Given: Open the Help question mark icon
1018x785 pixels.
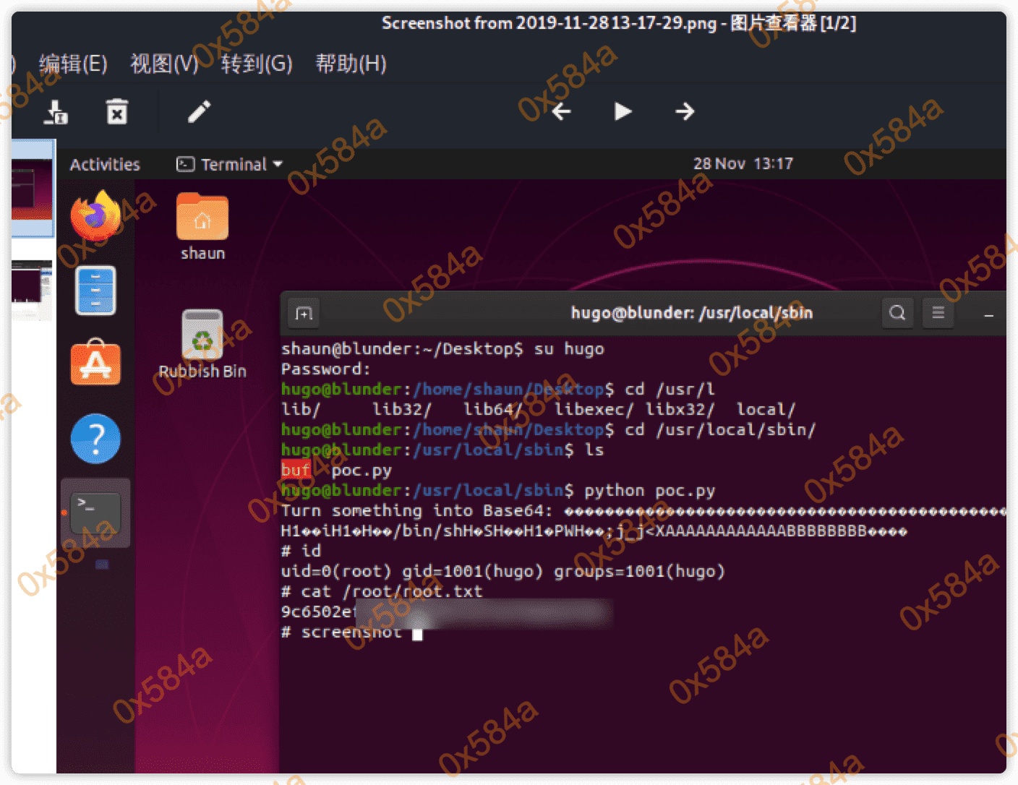Looking at the screenshot, I should point(95,438).
